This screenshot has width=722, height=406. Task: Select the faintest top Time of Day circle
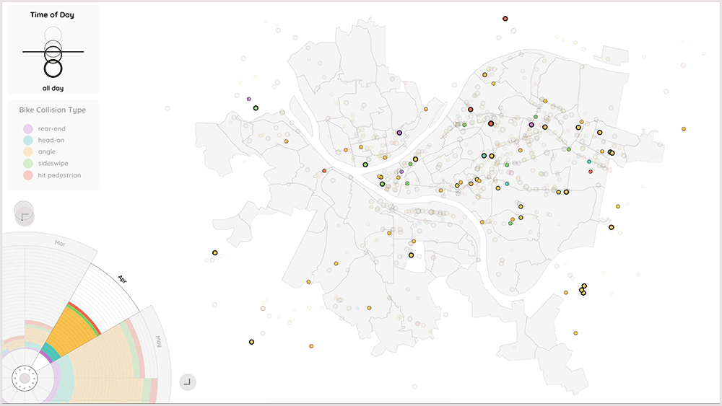pyautogui.click(x=53, y=35)
